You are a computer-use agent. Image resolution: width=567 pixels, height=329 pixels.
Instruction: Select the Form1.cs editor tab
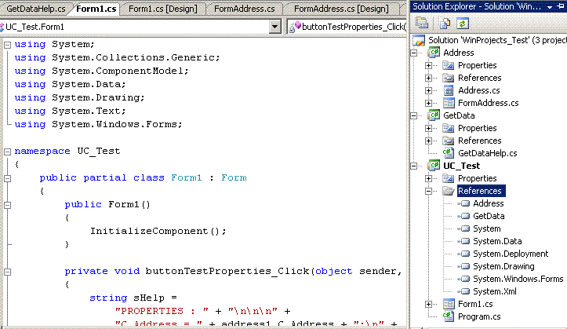(x=96, y=9)
